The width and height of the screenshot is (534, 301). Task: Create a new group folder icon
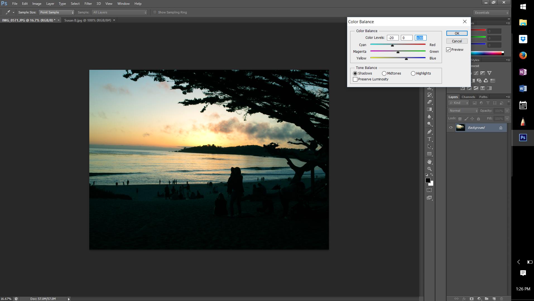click(x=487, y=299)
